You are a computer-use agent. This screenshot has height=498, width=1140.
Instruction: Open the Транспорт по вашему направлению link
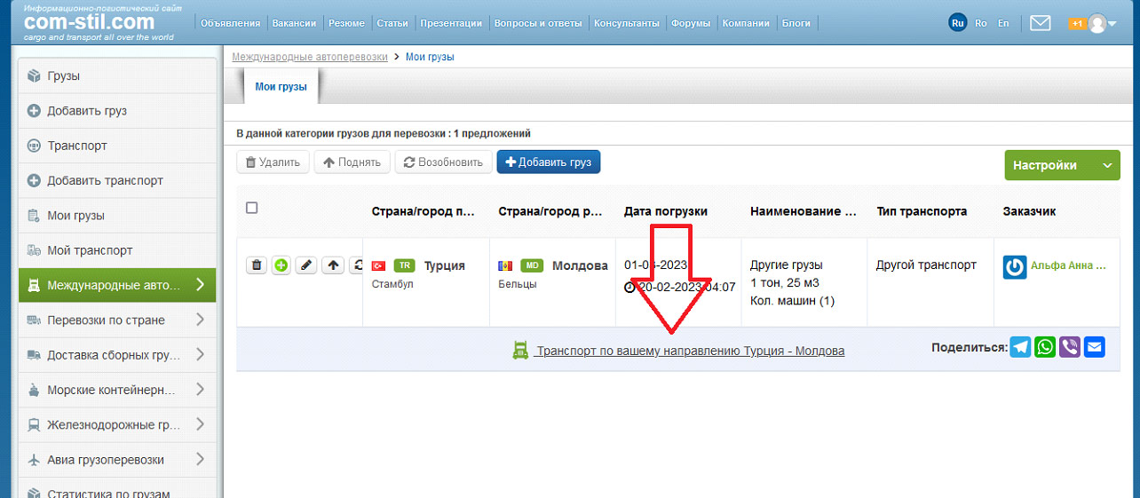[x=690, y=351]
